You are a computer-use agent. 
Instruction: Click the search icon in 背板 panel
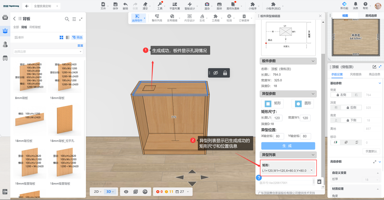67,19
